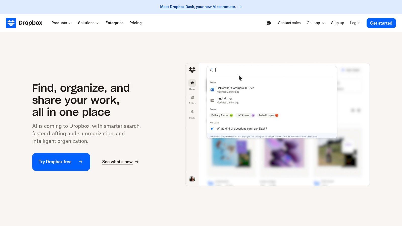Click the image icon next to big_hat.png

click(x=212, y=100)
